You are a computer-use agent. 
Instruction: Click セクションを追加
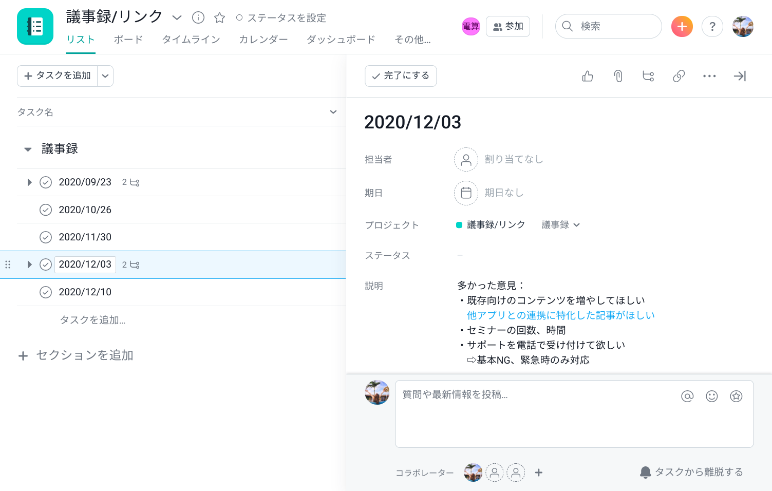tap(76, 355)
